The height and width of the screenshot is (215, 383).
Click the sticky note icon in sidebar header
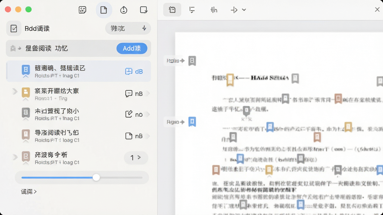(x=144, y=10)
